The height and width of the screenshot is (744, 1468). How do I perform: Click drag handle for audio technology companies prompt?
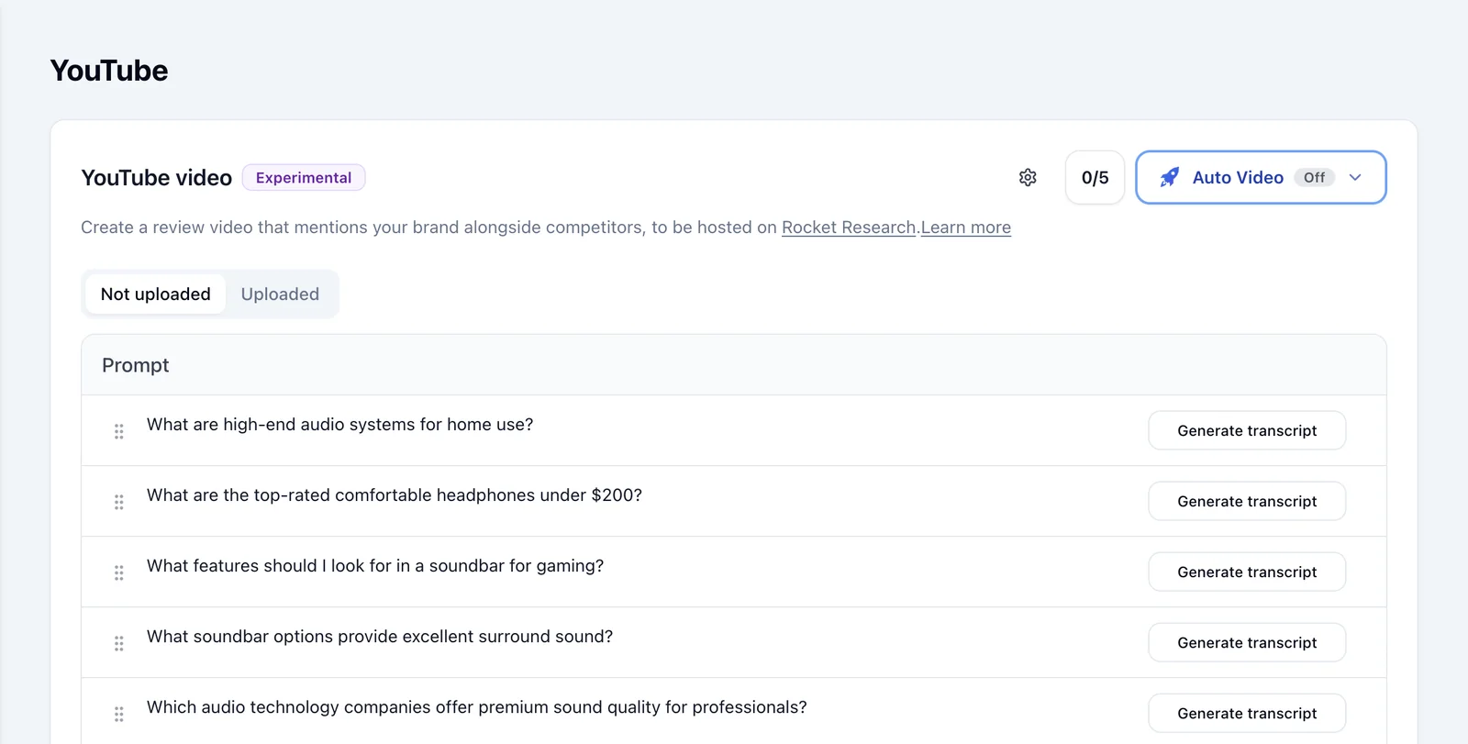point(118,714)
